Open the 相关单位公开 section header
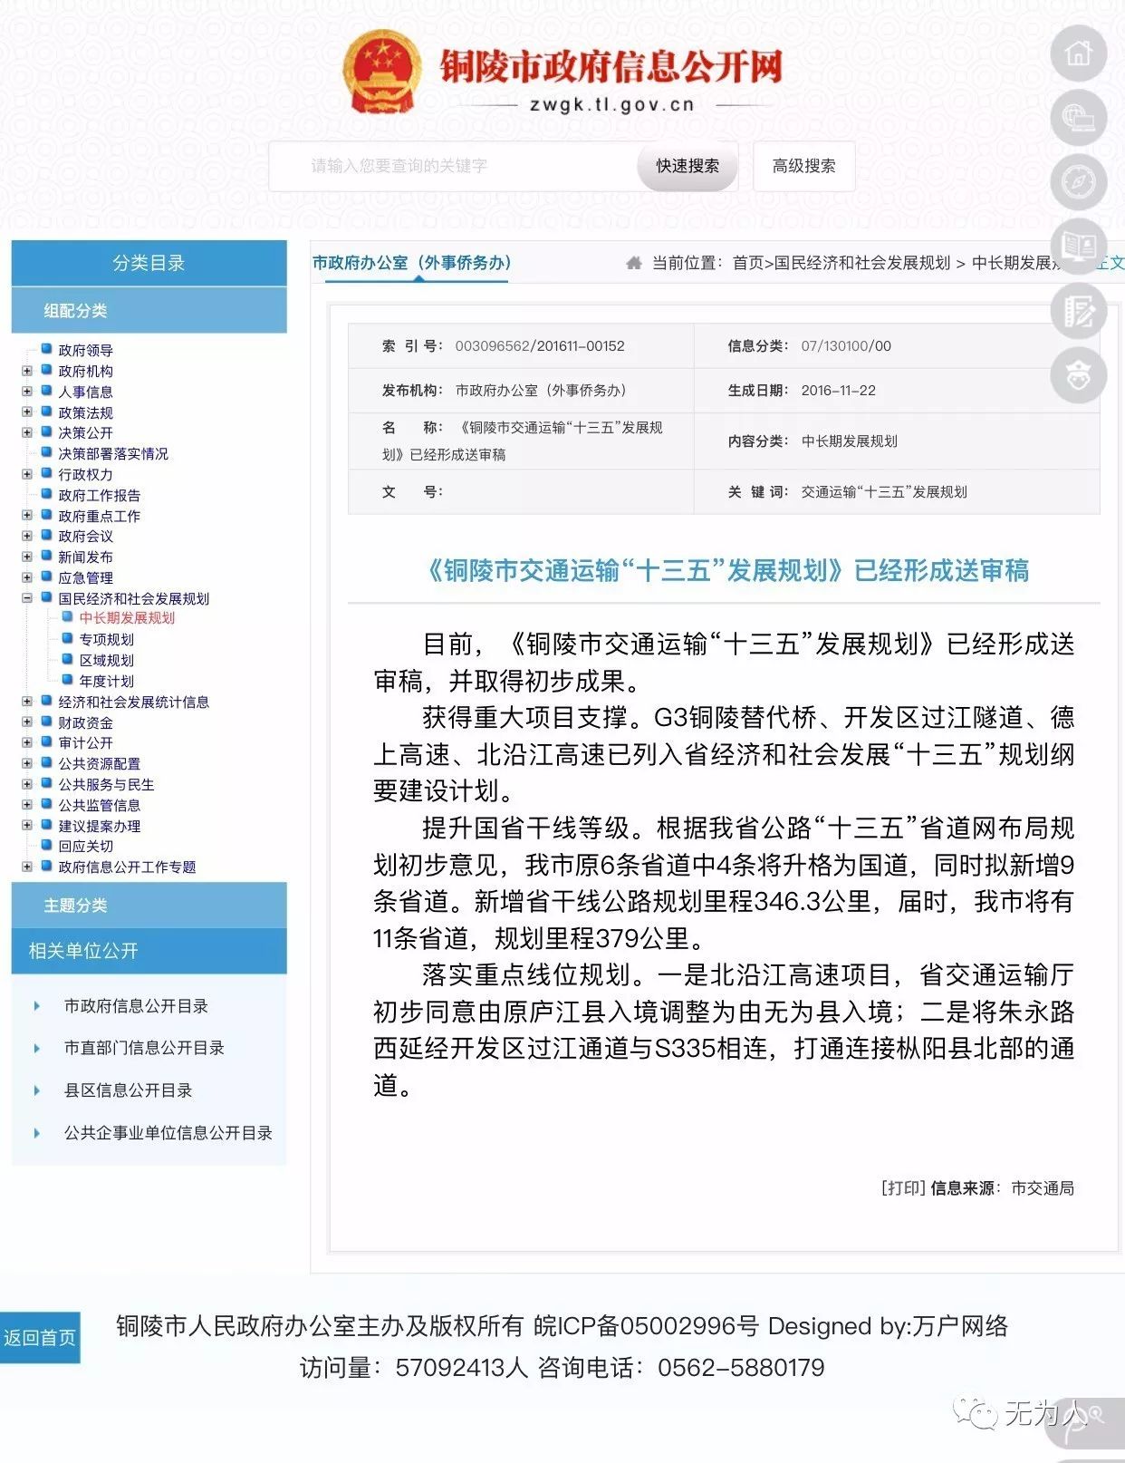Image resolution: width=1125 pixels, height=1463 pixels. (x=149, y=951)
